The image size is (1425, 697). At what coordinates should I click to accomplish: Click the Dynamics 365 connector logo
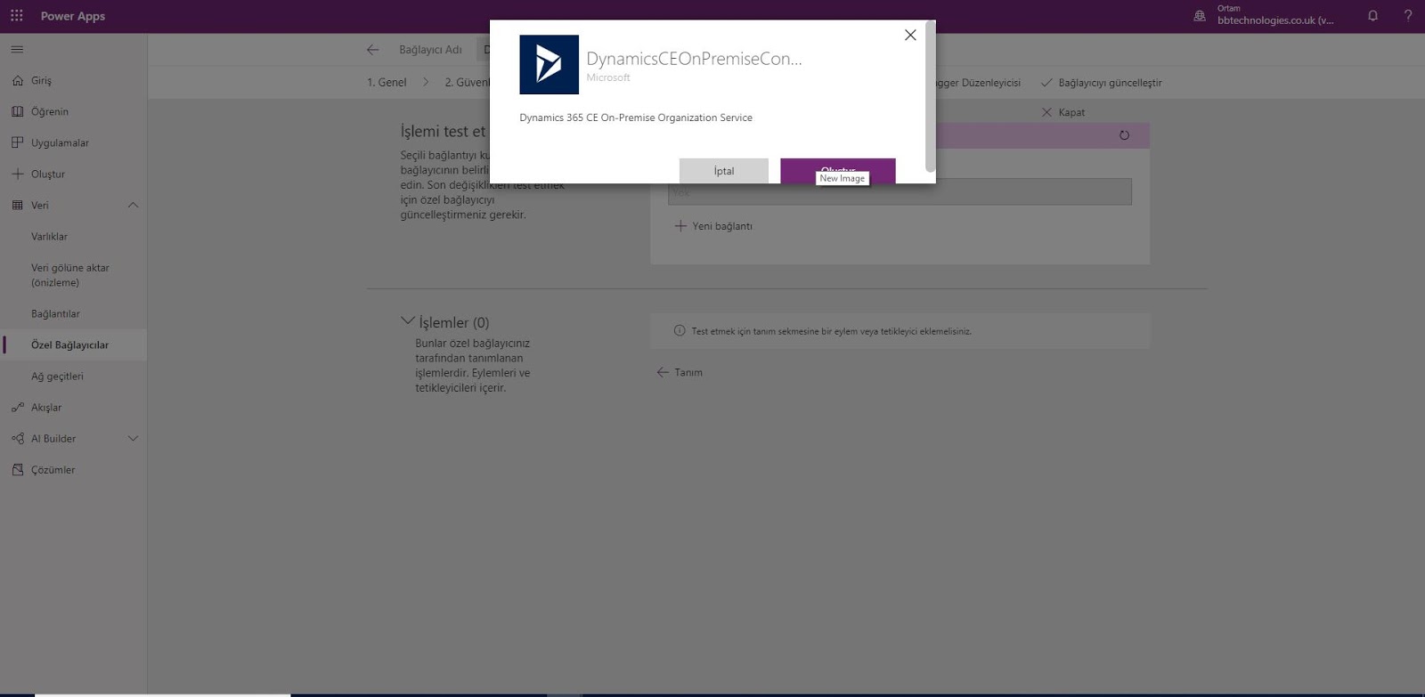[x=549, y=64]
